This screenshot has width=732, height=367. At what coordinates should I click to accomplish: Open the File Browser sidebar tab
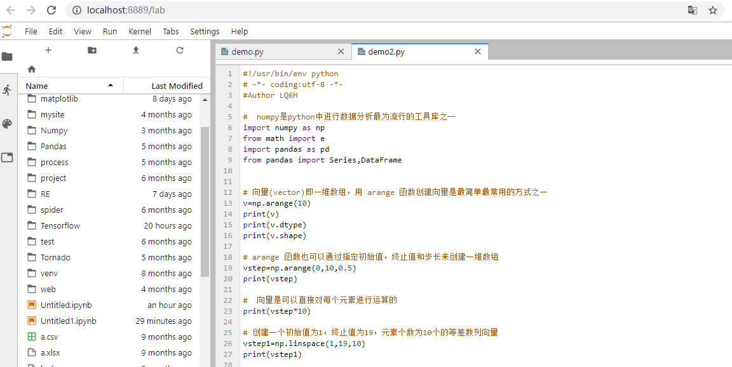7,57
